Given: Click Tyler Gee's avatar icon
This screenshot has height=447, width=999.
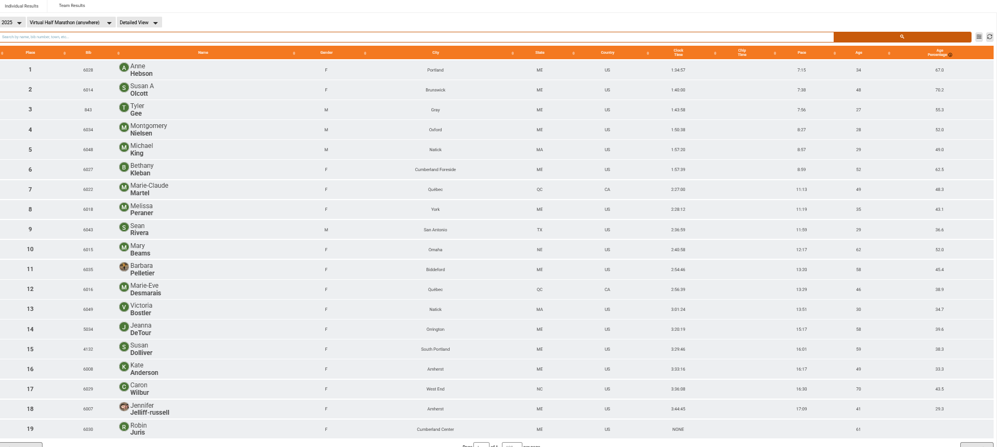Looking at the screenshot, I should (x=124, y=107).
